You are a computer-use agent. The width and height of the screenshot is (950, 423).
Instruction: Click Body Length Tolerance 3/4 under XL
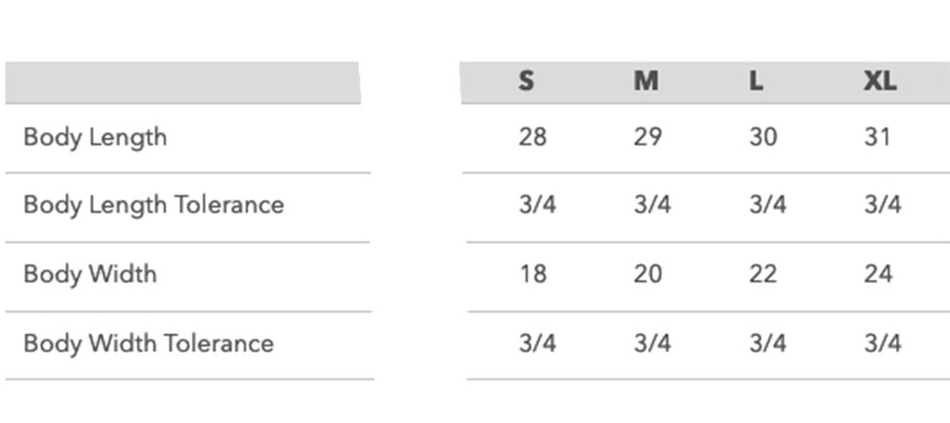(x=883, y=205)
